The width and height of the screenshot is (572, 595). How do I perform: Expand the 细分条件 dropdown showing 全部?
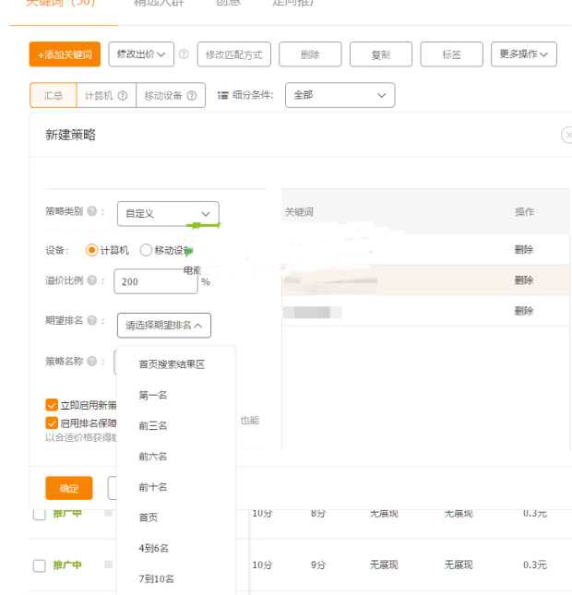click(340, 95)
